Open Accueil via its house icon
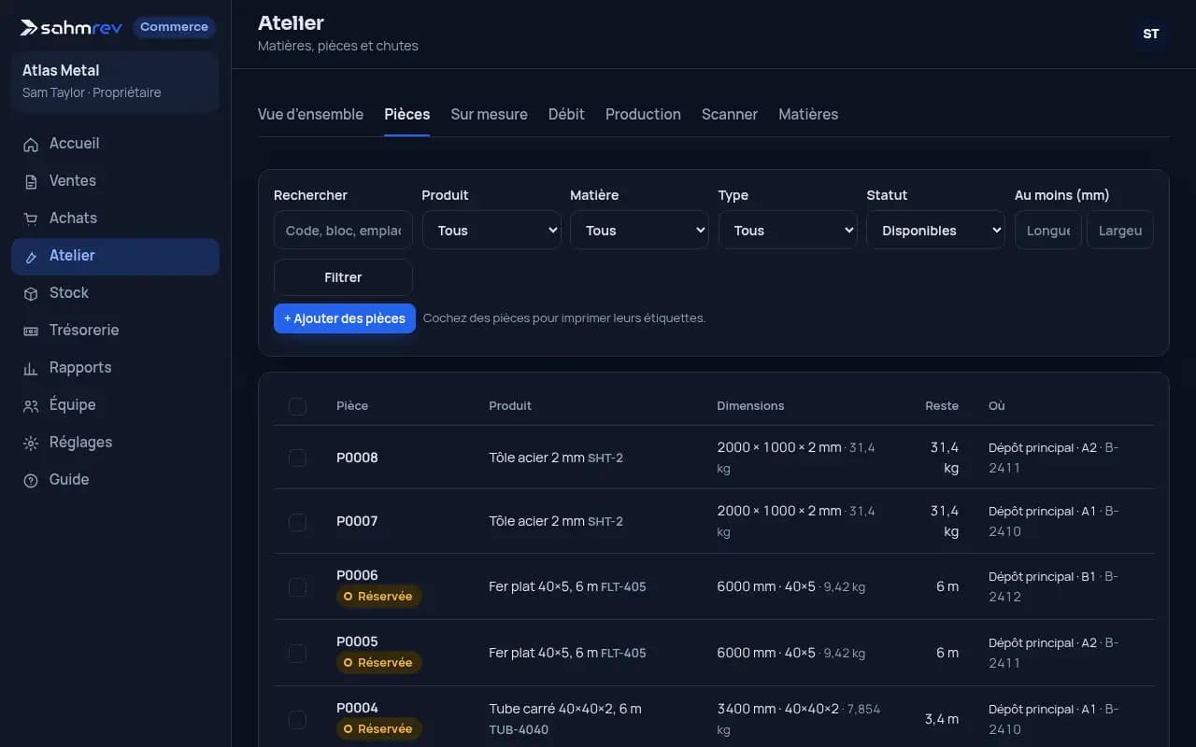1196x747 pixels. (x=31, y=144)
